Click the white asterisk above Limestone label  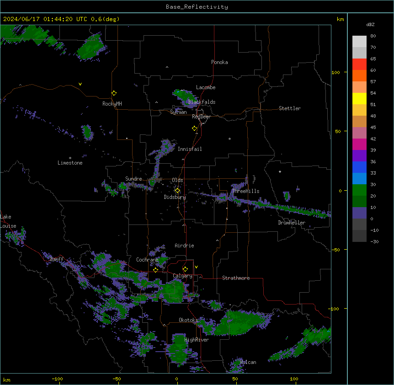pos(70,158)
